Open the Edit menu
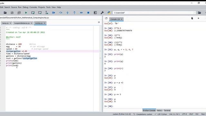 click(x=2, y=7)
